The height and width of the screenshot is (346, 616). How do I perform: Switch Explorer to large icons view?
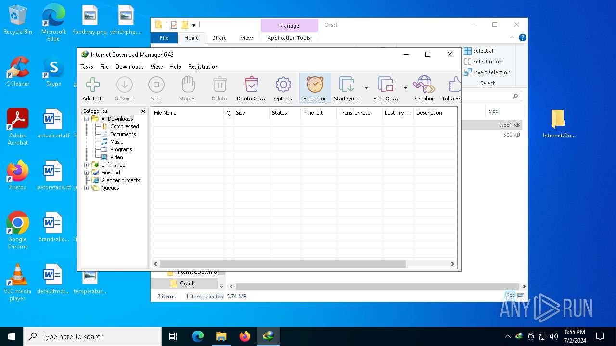520,296
